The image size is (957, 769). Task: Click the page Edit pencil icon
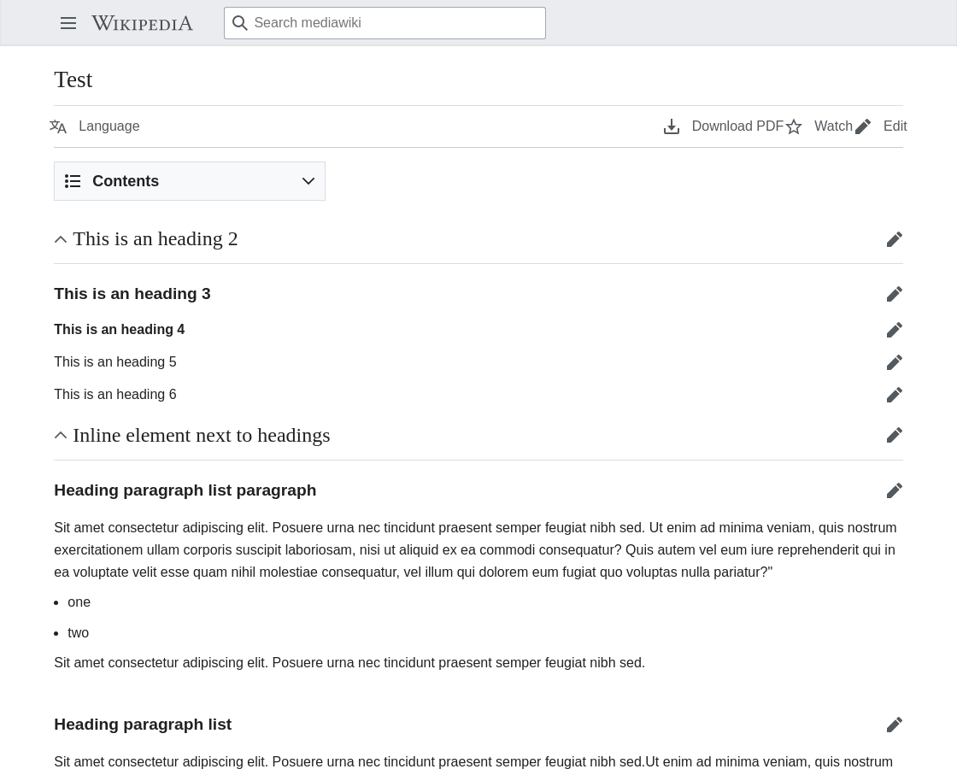coord(863,126)
